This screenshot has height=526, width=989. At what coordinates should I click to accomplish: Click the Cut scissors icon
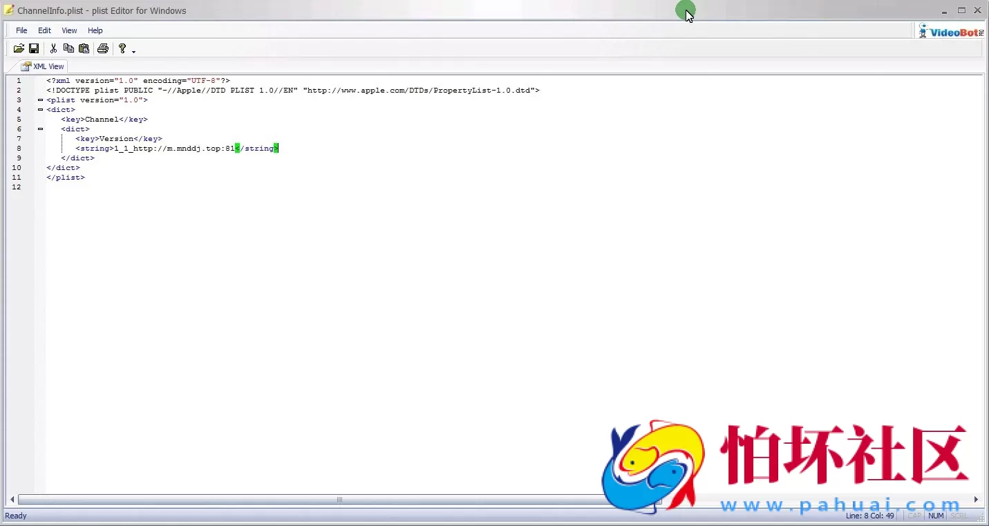53,48
